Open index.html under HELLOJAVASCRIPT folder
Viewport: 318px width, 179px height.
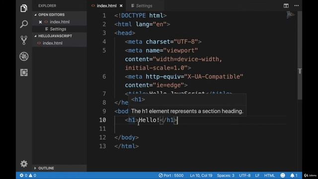53,43
